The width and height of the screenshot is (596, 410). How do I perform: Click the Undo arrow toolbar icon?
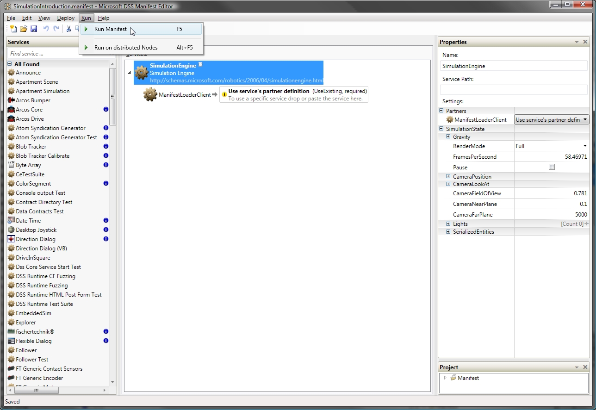coord(46,29)
